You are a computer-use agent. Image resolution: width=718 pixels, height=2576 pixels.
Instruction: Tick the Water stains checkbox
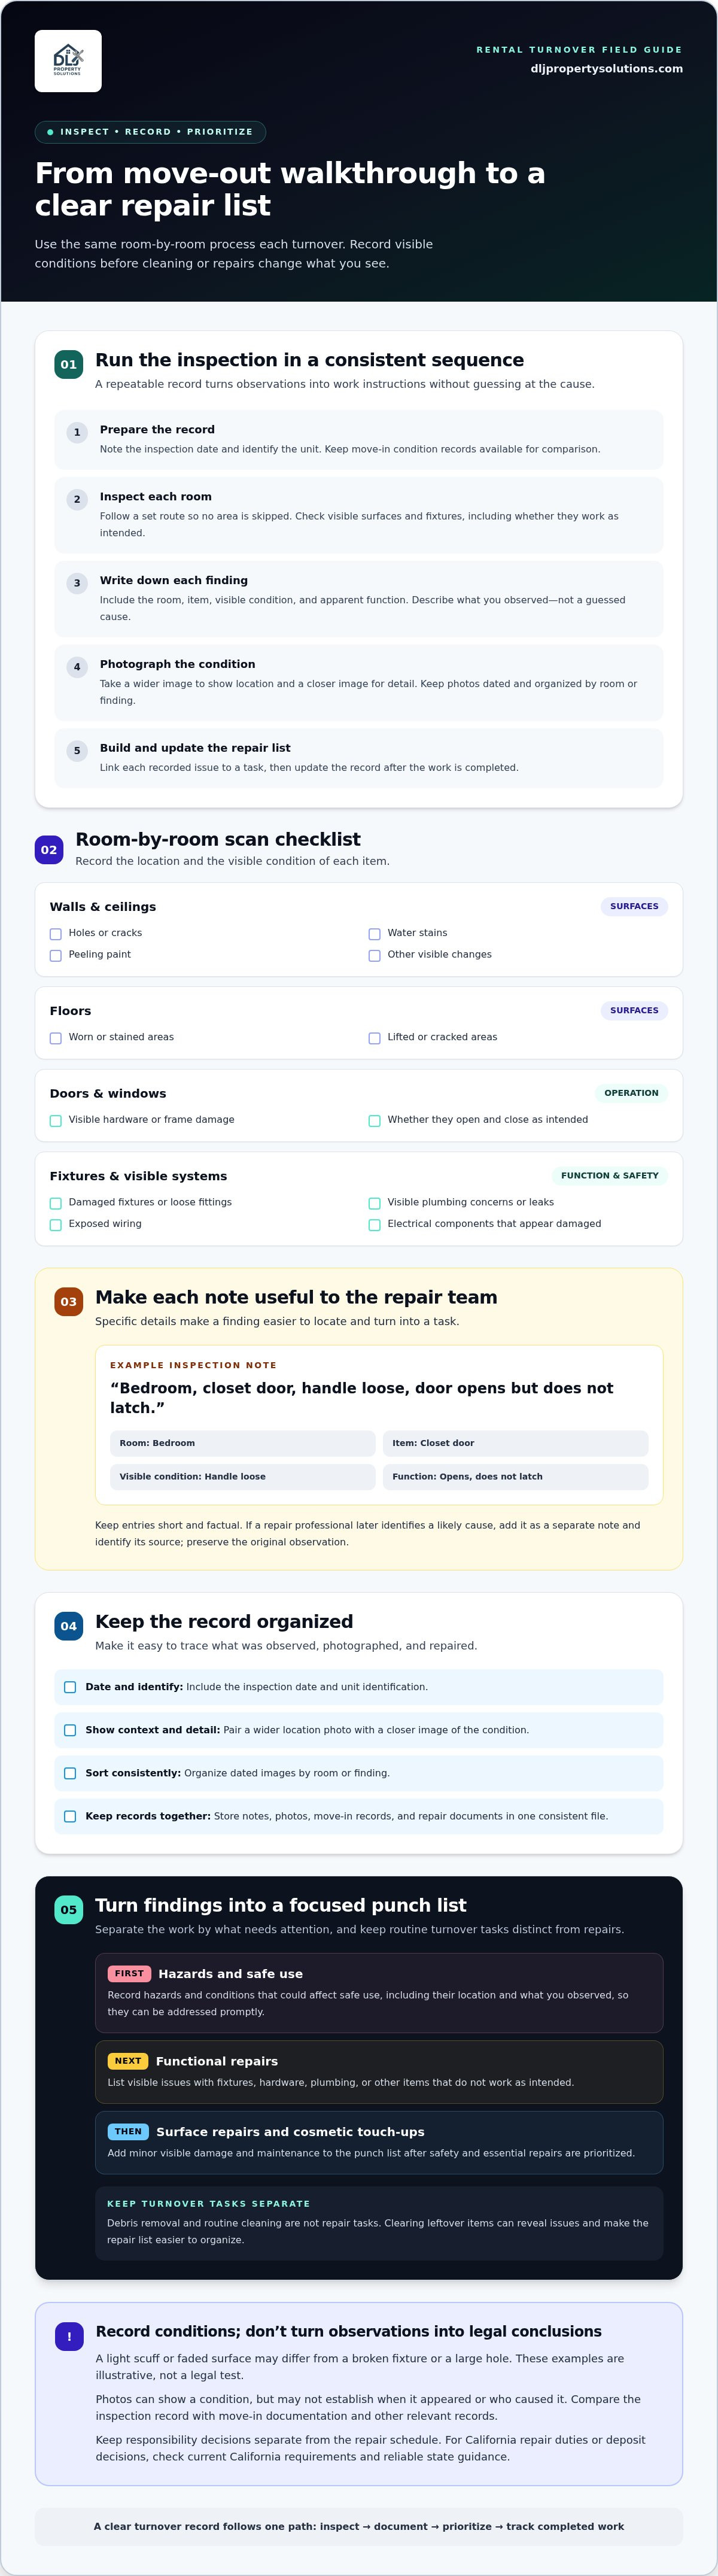[375, 934]
